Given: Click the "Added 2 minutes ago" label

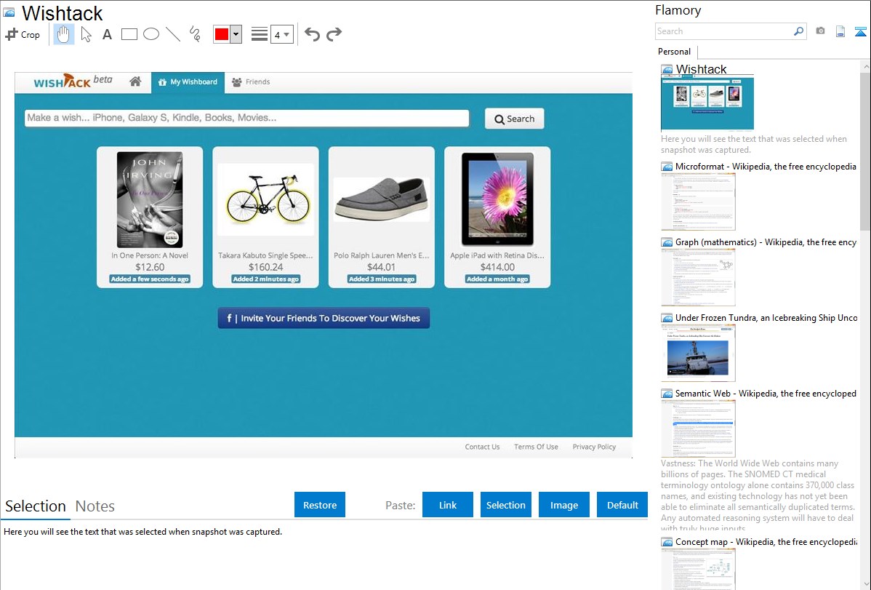Looking at the screenshot, I should coord(266,279).
